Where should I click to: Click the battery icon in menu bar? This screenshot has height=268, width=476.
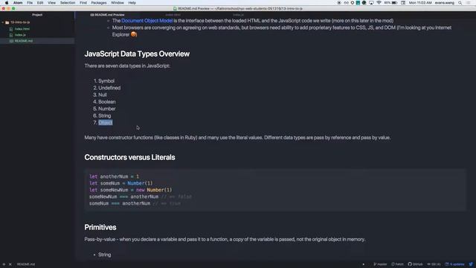tap(394, 3)
